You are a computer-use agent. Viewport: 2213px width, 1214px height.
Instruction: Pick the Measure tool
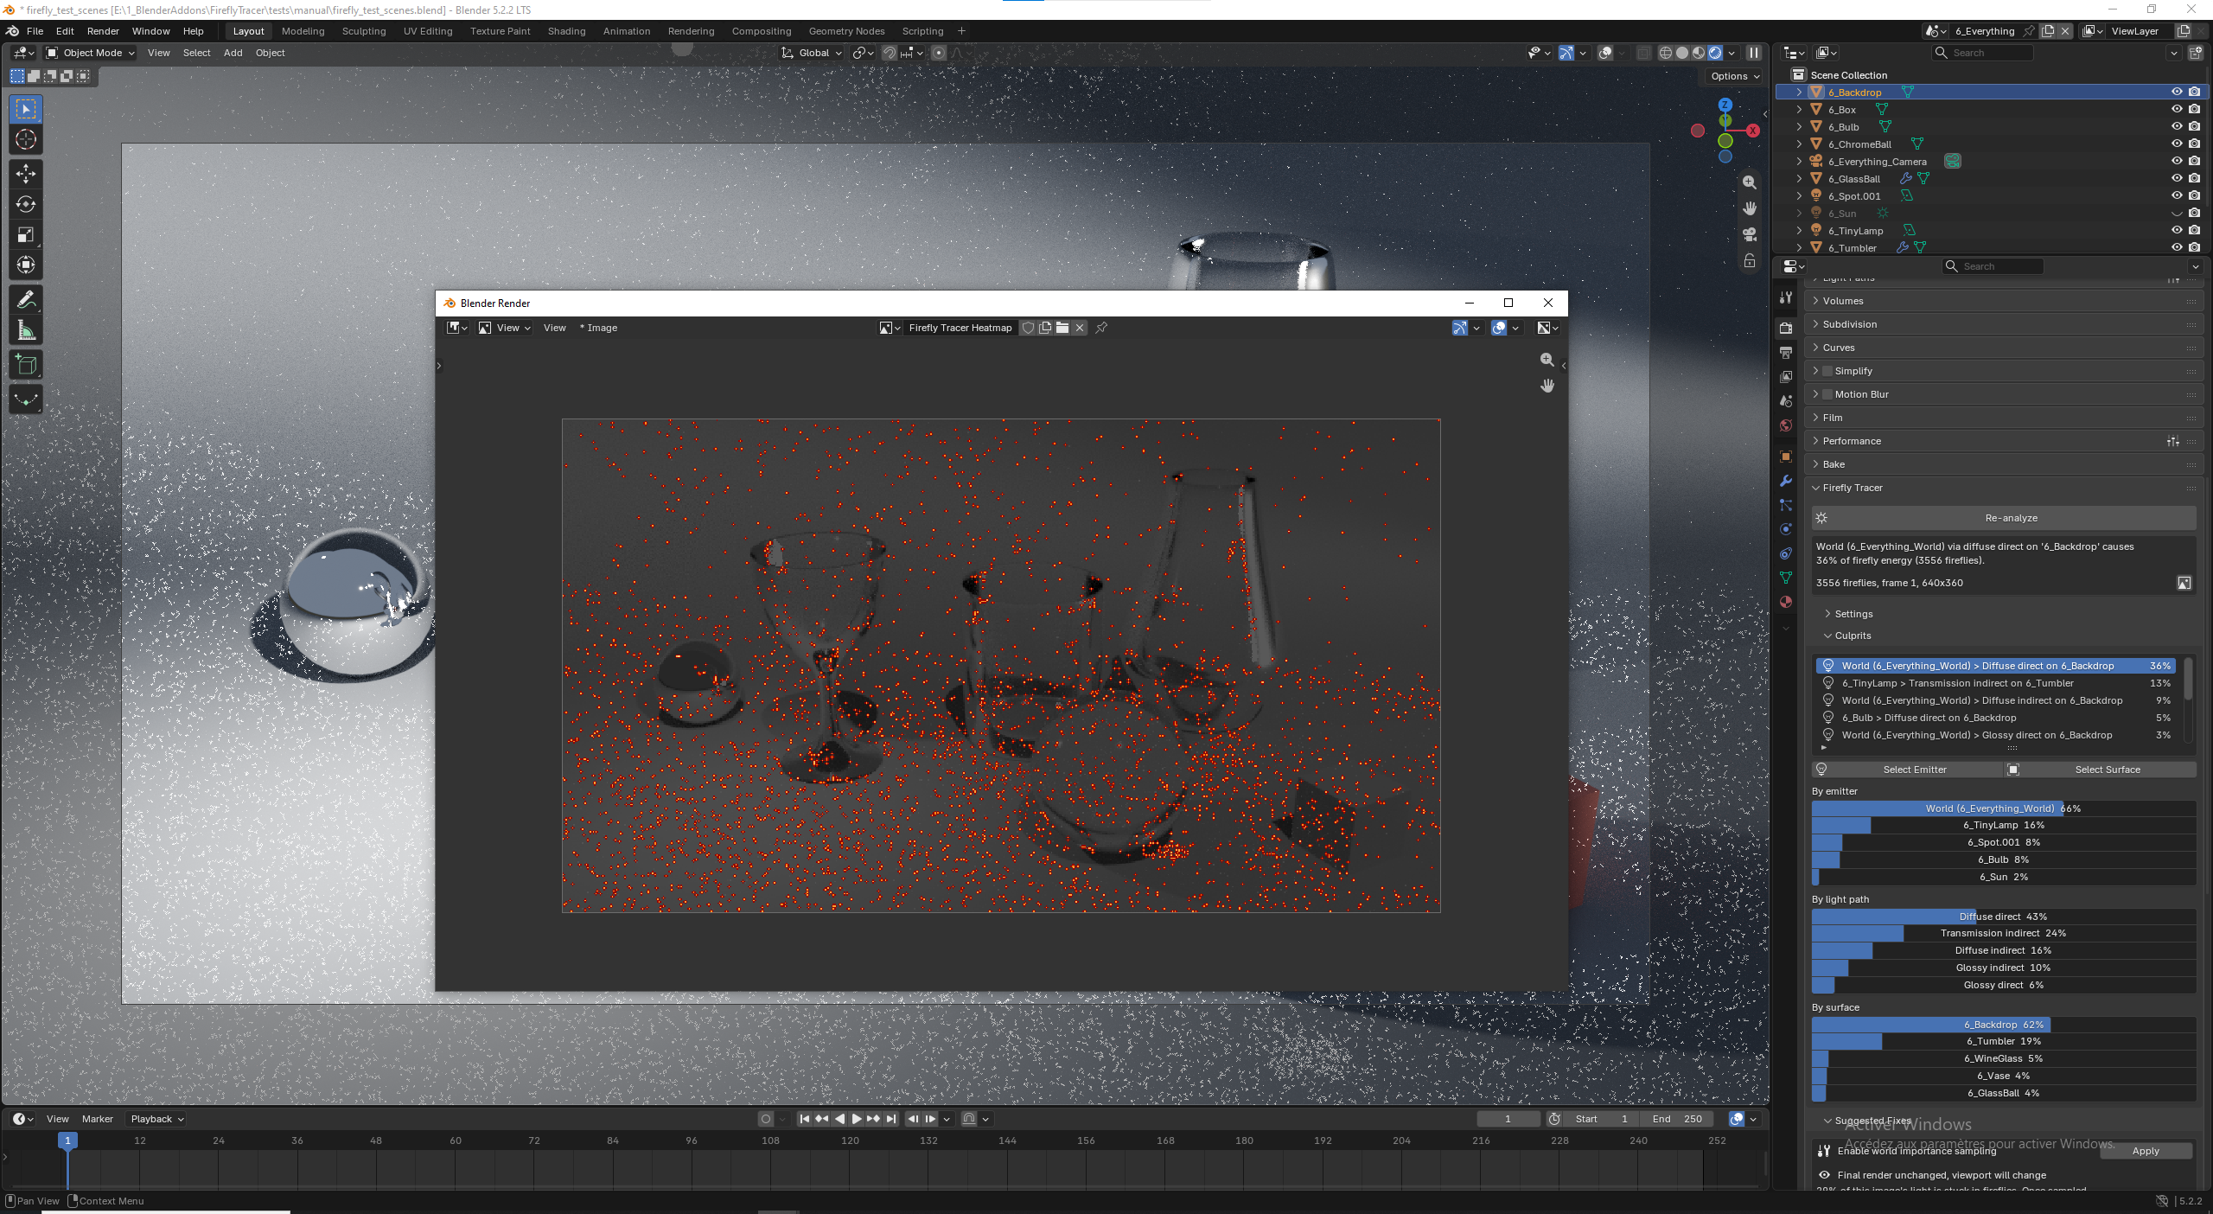(26, 330)
